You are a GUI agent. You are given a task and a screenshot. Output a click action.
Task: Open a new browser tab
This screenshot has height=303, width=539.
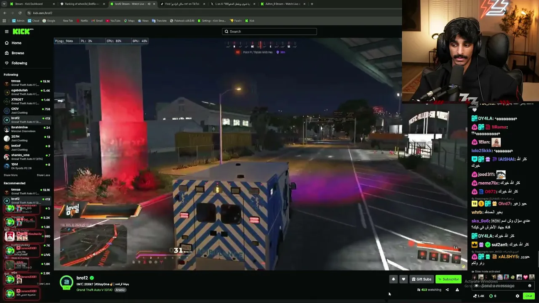point(312,4)
